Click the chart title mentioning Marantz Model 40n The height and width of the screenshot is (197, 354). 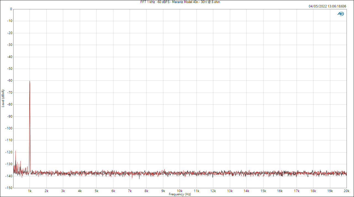[x=180, y=2]
